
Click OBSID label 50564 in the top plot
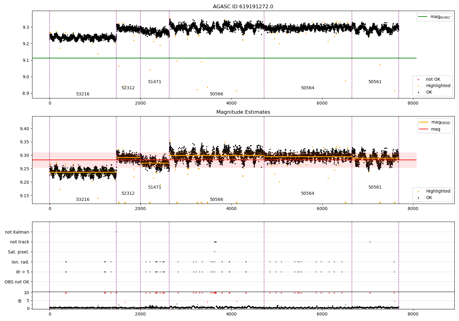coord(308,88)
